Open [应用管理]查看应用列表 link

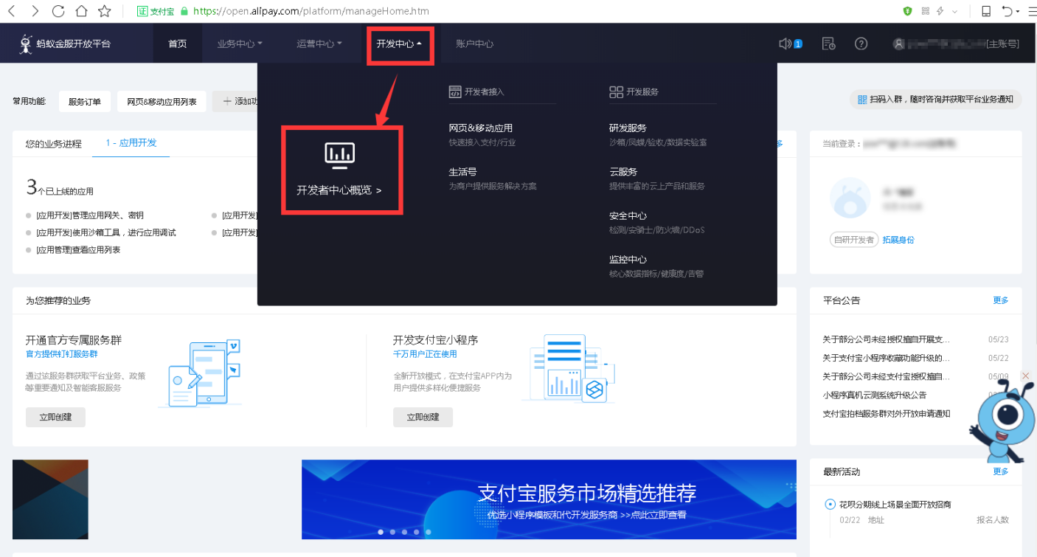[x=78, y=250]
